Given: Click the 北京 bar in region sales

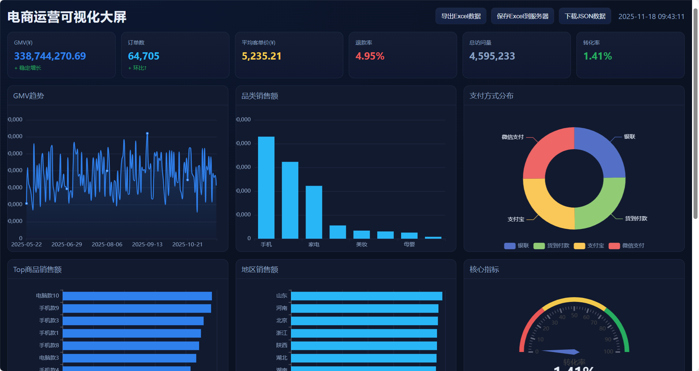Looking at the screenshot, I should click(x=364, y=321).
